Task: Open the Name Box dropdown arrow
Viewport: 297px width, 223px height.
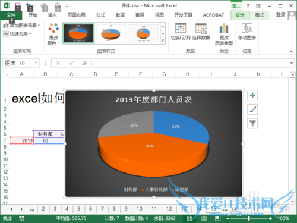Action: [36, 63]
